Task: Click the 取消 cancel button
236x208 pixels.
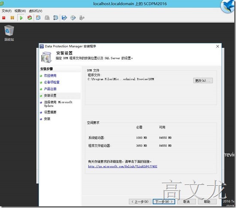Action: click(187, 202)
